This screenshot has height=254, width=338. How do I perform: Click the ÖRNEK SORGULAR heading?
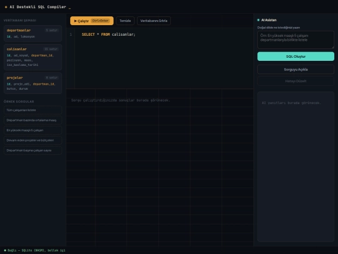point(19,102)
